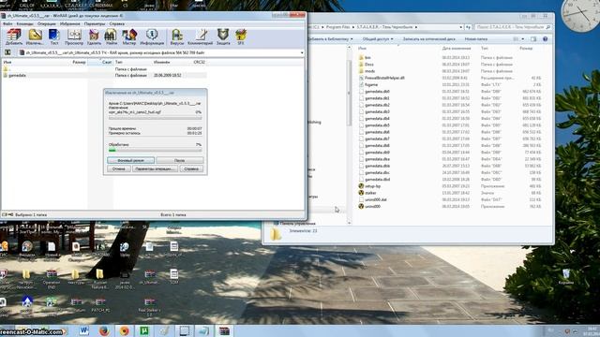Toggle the preview pane icon in Explorer
This screenshot has height=337, width=600.
pyautogui.click(x=533, y=39)
